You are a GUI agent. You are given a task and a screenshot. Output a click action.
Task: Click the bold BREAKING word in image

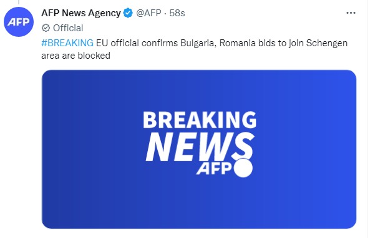pyautogui.click(x=200, y=120)
